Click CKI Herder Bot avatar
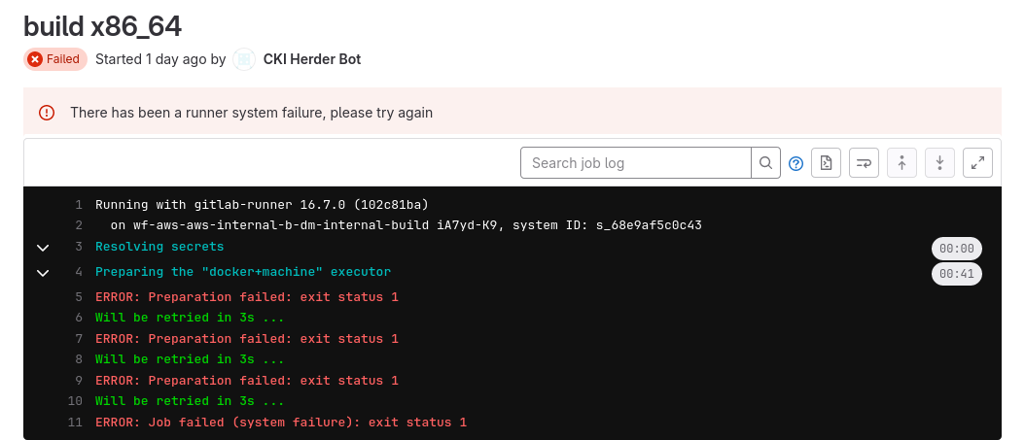Viewport: 1025px width, 440px height. coord(244,59)
